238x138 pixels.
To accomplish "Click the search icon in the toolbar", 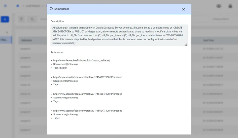I will (x=32, y=19).
